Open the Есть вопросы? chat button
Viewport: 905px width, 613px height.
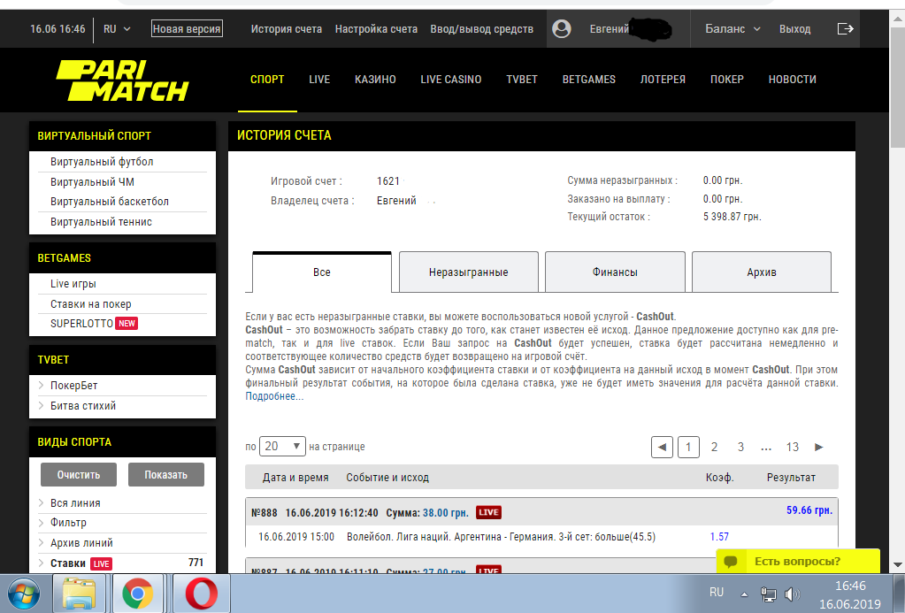pyautogui.click(x=798, y=561)
